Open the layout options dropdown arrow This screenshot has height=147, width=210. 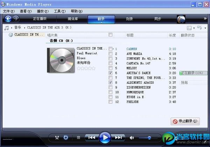(x=194, y=28)
